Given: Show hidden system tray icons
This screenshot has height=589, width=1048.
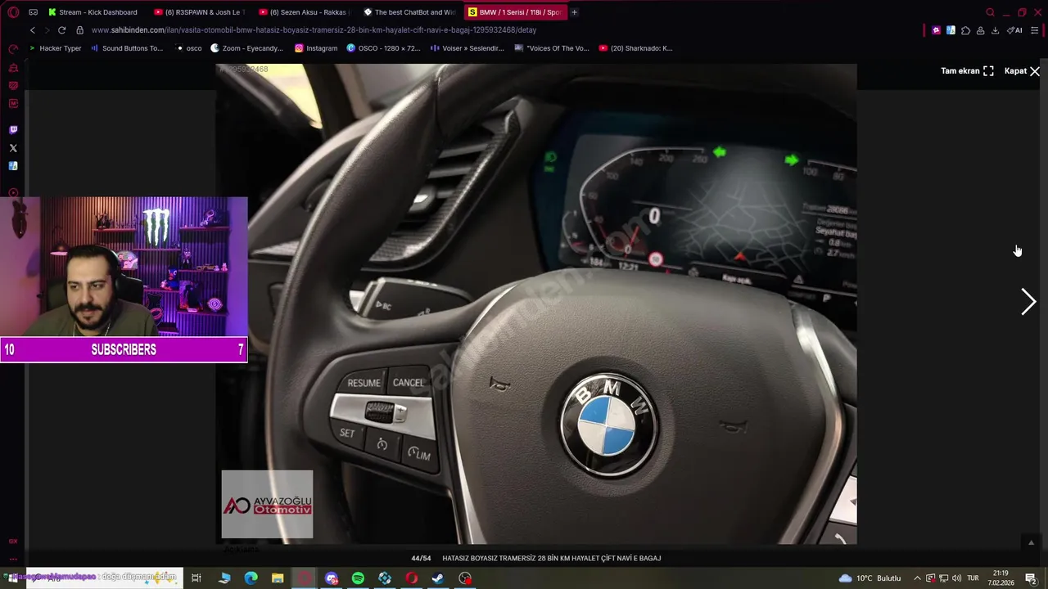Looking at the screenshot, I should tap(917, 578).
